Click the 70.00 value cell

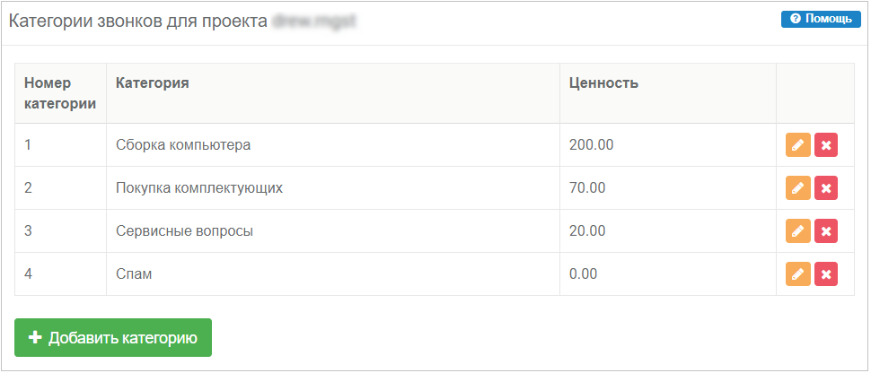click(668, 188)
